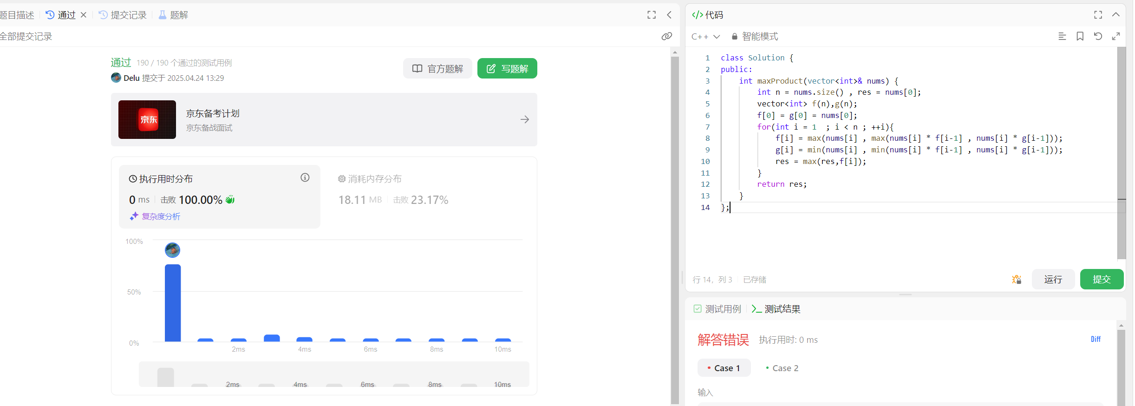Viewport: 1135px width, 406px height.
Task: Switch to the 题目描述 tab
Action: coord(17,15)
